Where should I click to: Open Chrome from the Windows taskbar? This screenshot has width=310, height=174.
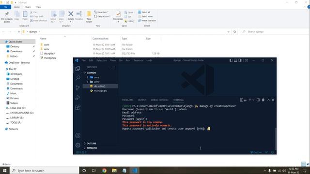[x=104, y=171]
